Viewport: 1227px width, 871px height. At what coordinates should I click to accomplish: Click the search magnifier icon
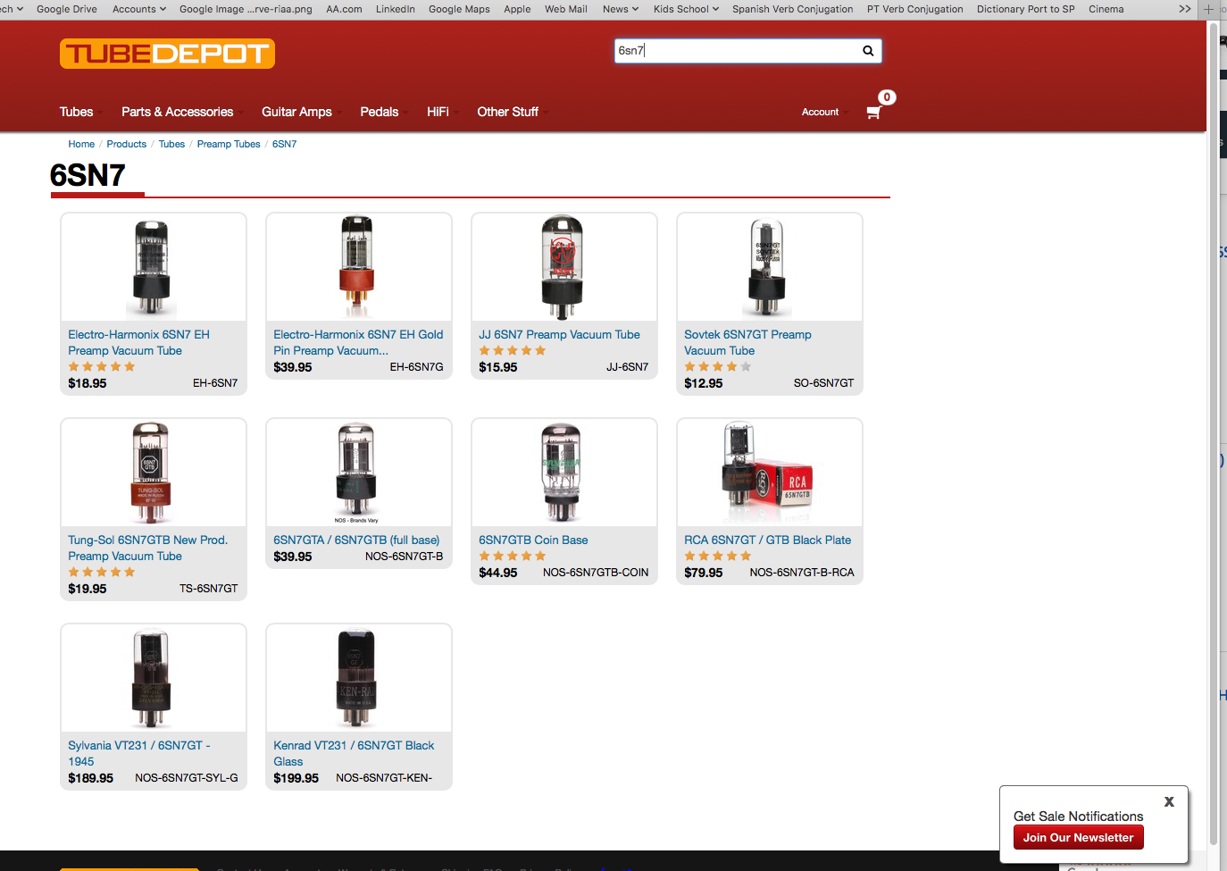(x=867, y=51)
